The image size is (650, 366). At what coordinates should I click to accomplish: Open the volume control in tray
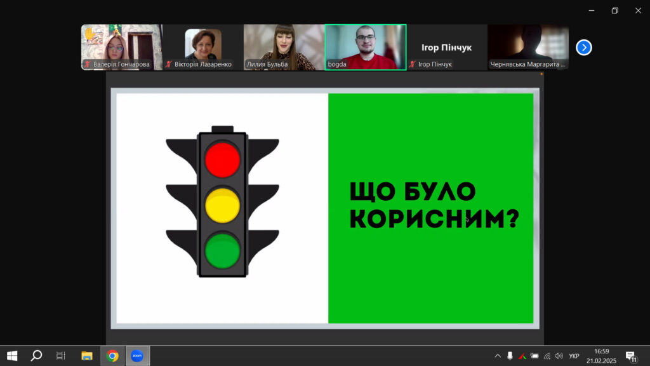point(559,356)
